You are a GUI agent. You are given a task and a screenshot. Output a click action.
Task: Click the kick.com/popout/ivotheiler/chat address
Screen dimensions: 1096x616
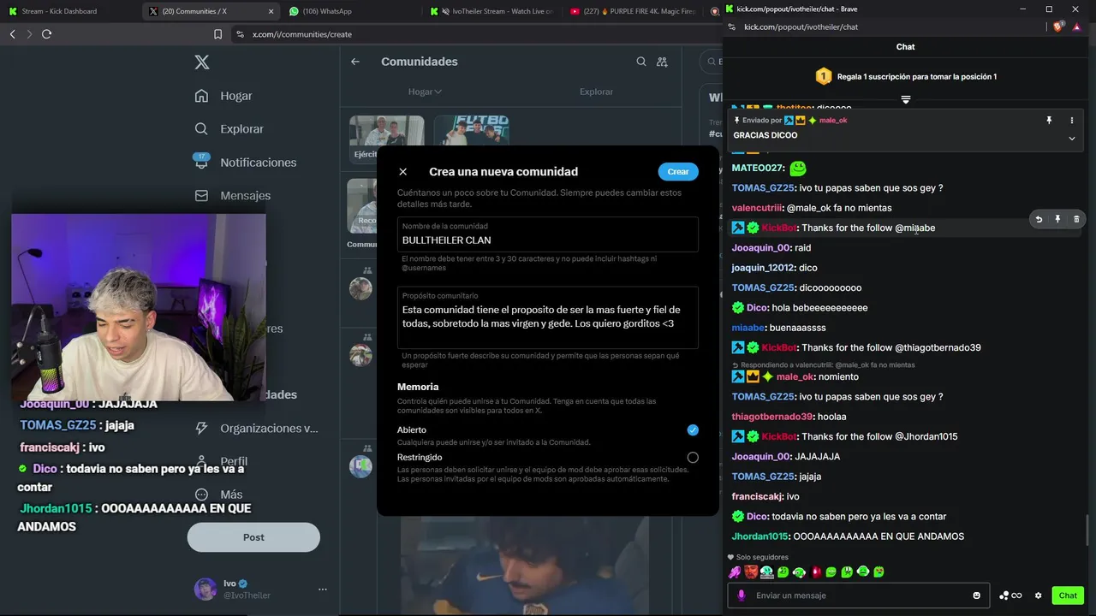[x=801, y=27]
